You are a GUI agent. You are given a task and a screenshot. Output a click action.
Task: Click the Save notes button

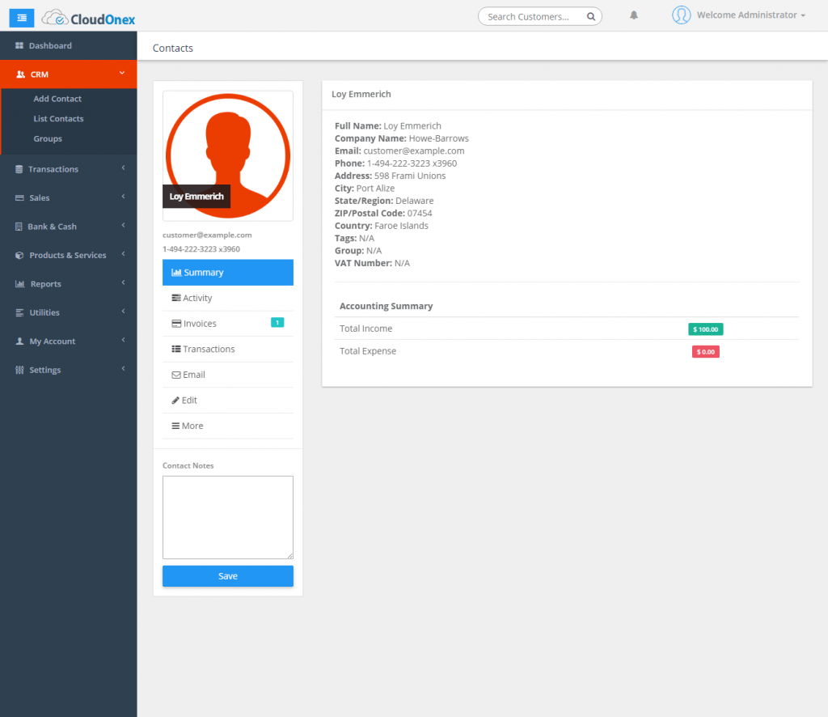pos(228,576)
